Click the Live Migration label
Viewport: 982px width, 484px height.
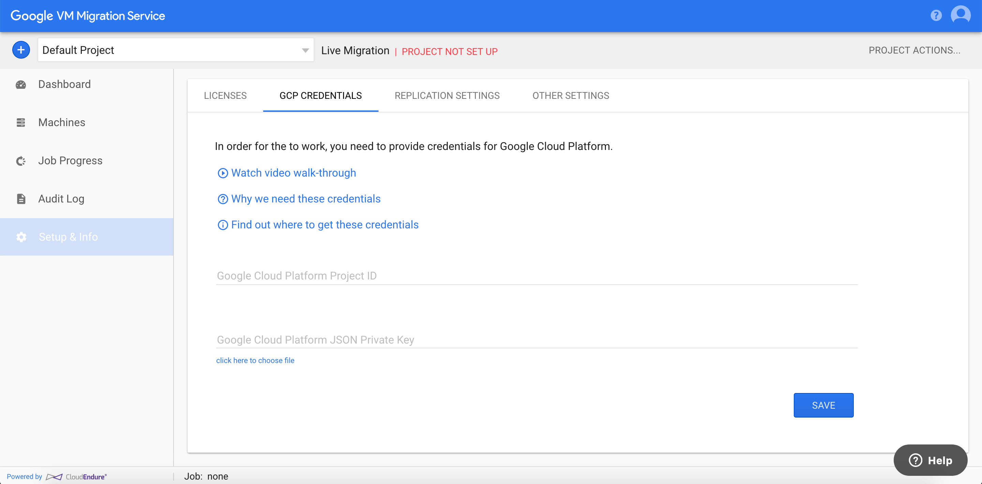355,51
